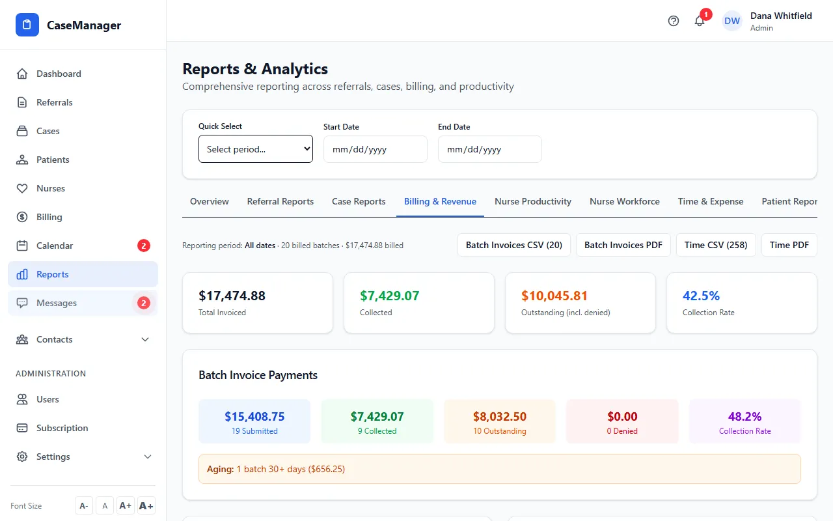Click the Contacts group icon
833x521 pixels.
(22, 339)
